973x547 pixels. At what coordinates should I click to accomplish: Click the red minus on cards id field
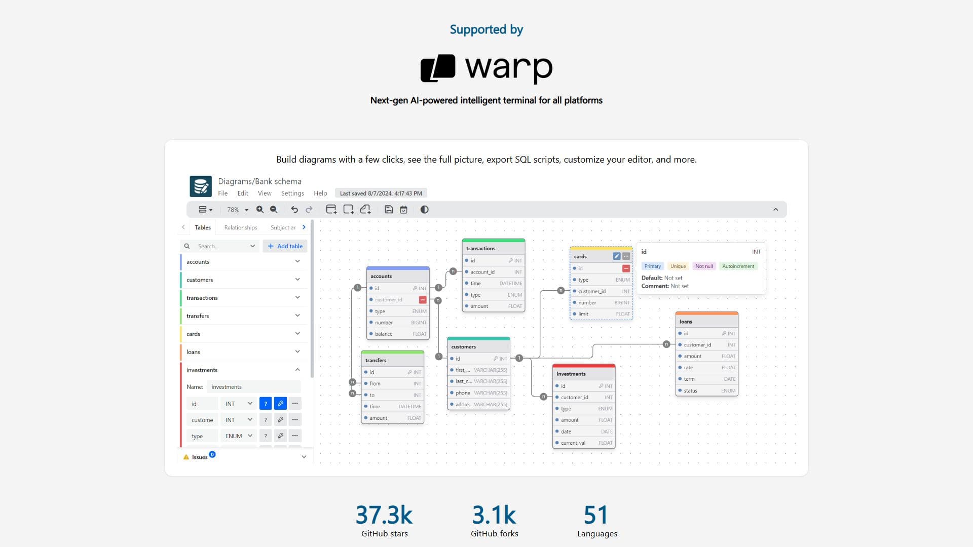(626, 268)
